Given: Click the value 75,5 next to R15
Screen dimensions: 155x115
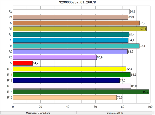Looking at the screenshot, I should [x=120, y=98].
